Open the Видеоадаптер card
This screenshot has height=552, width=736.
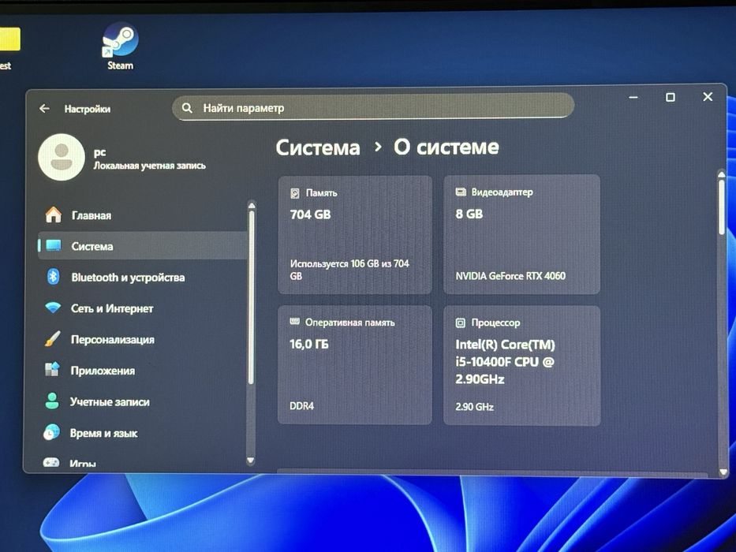coord(521,234)
